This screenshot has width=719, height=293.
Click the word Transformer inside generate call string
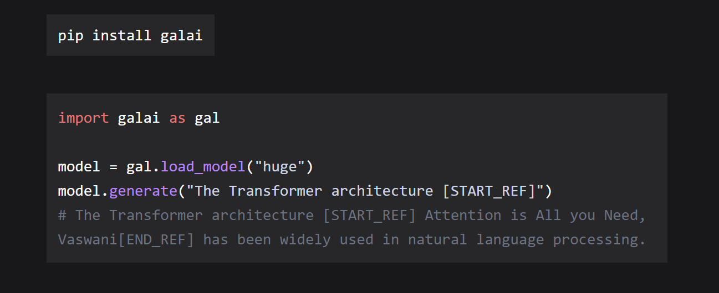click(275, 191)
